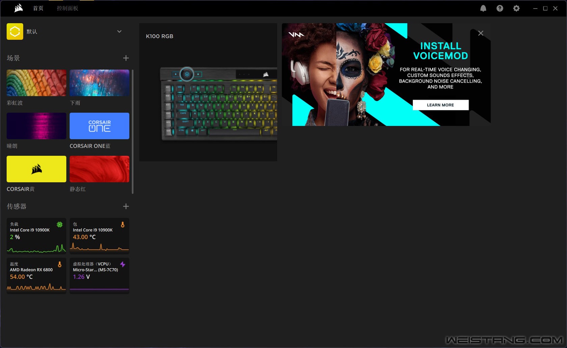This screenshot has width=567, height=348.
Task: Click the purple lightning voltage icon
Action: tap(123, 264)
